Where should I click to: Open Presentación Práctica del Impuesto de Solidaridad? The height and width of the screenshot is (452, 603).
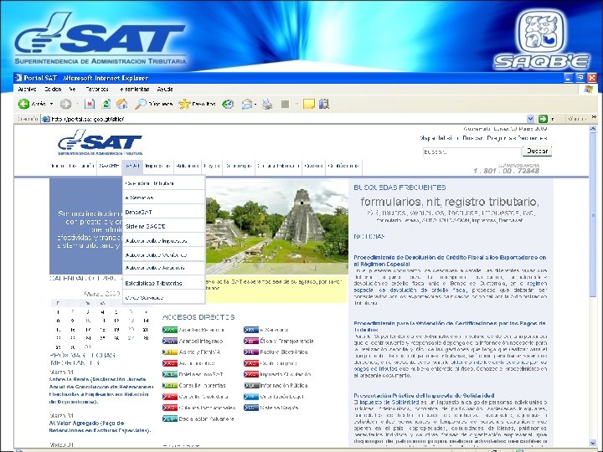click(424, 395)
